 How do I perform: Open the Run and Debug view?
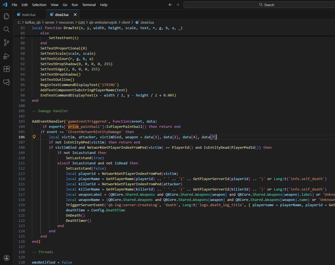7,56
